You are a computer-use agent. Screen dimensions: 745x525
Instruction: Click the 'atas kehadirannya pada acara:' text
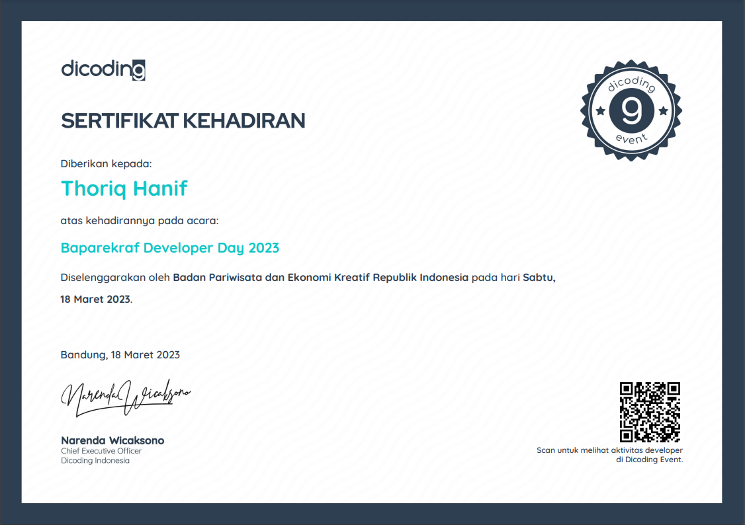139,220
